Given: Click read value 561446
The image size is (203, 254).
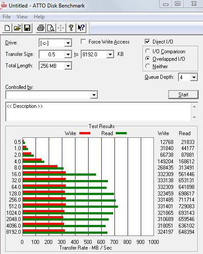Looking at the screenshot, I should coord(186,174).
